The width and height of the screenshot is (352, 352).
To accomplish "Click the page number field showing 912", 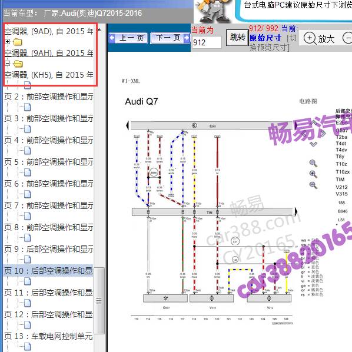I will pyautogui.click(x=207, y=42).
